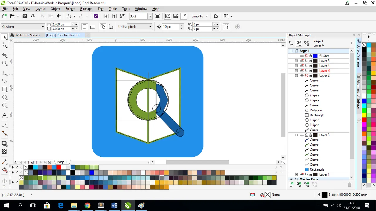This screenshot has height=211, width=376.
Task: Open the zoom level dropdown
Action: (150, 16)
